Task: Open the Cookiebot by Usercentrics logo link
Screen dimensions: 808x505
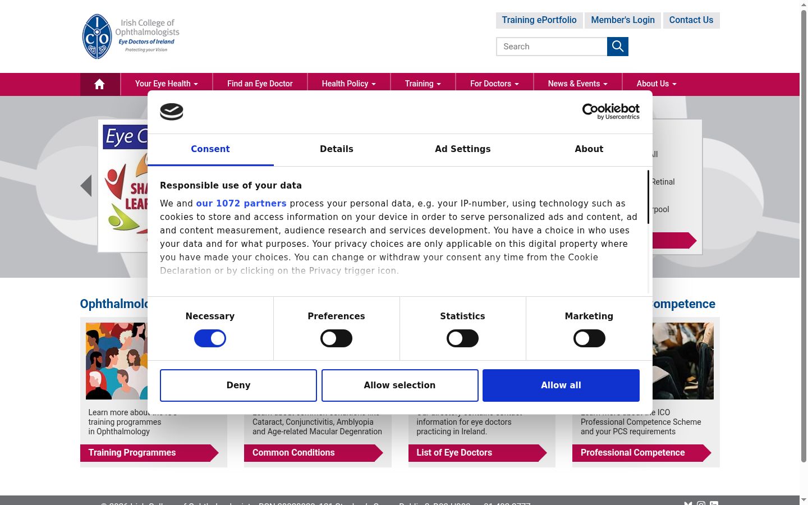Action: point(611,112)
